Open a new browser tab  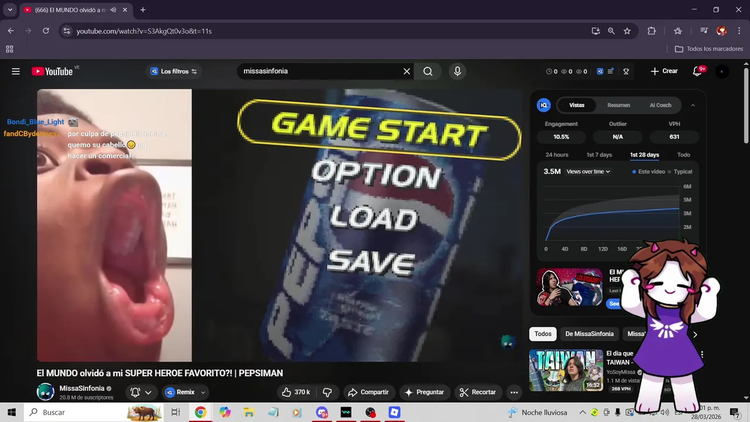pos(143,10)
